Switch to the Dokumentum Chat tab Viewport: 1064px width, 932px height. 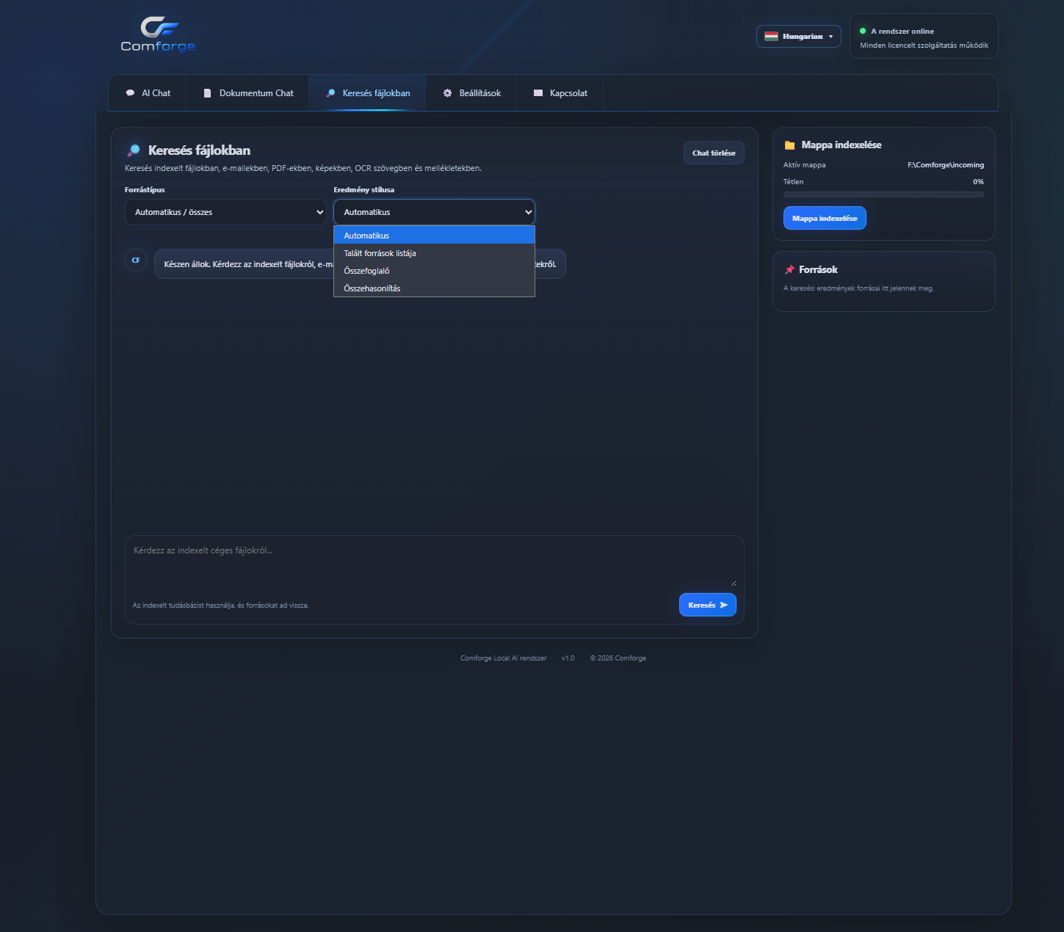[x=248, y=93]
